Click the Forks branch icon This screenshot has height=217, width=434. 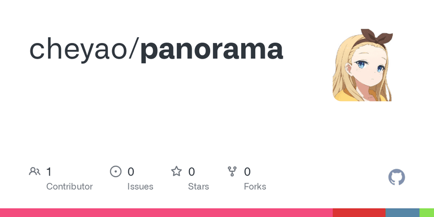[x=232, y=171]
